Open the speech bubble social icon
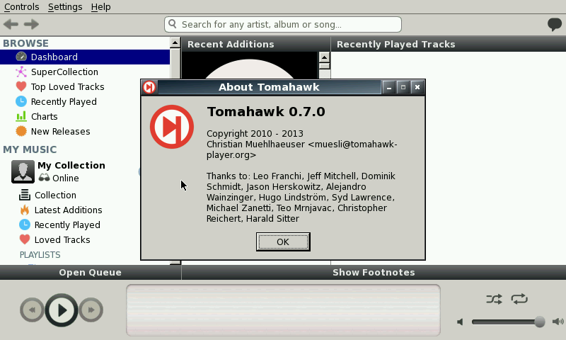The image size is (566, 340). (x=555, y=25)
